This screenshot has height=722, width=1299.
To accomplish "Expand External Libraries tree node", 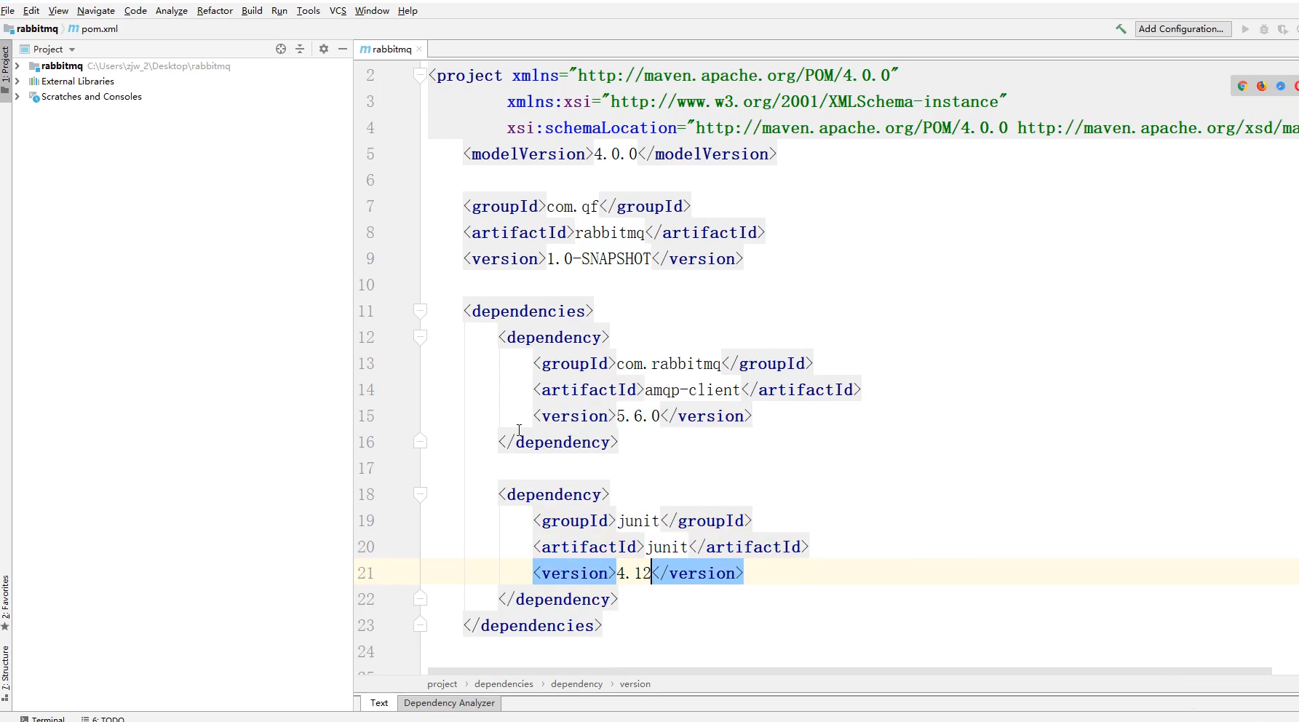I will click(x=17, y=82).
